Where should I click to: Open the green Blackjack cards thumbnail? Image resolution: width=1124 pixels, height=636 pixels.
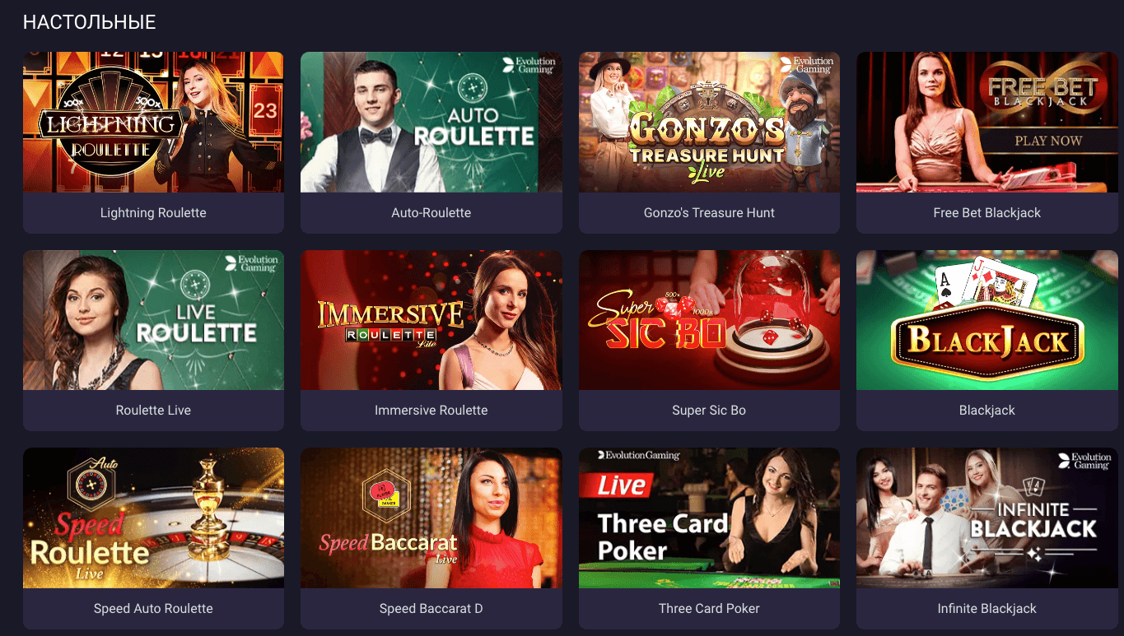(987, 320)
